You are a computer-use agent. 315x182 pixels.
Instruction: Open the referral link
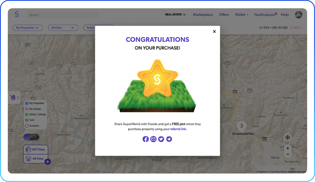pos(178,129)
